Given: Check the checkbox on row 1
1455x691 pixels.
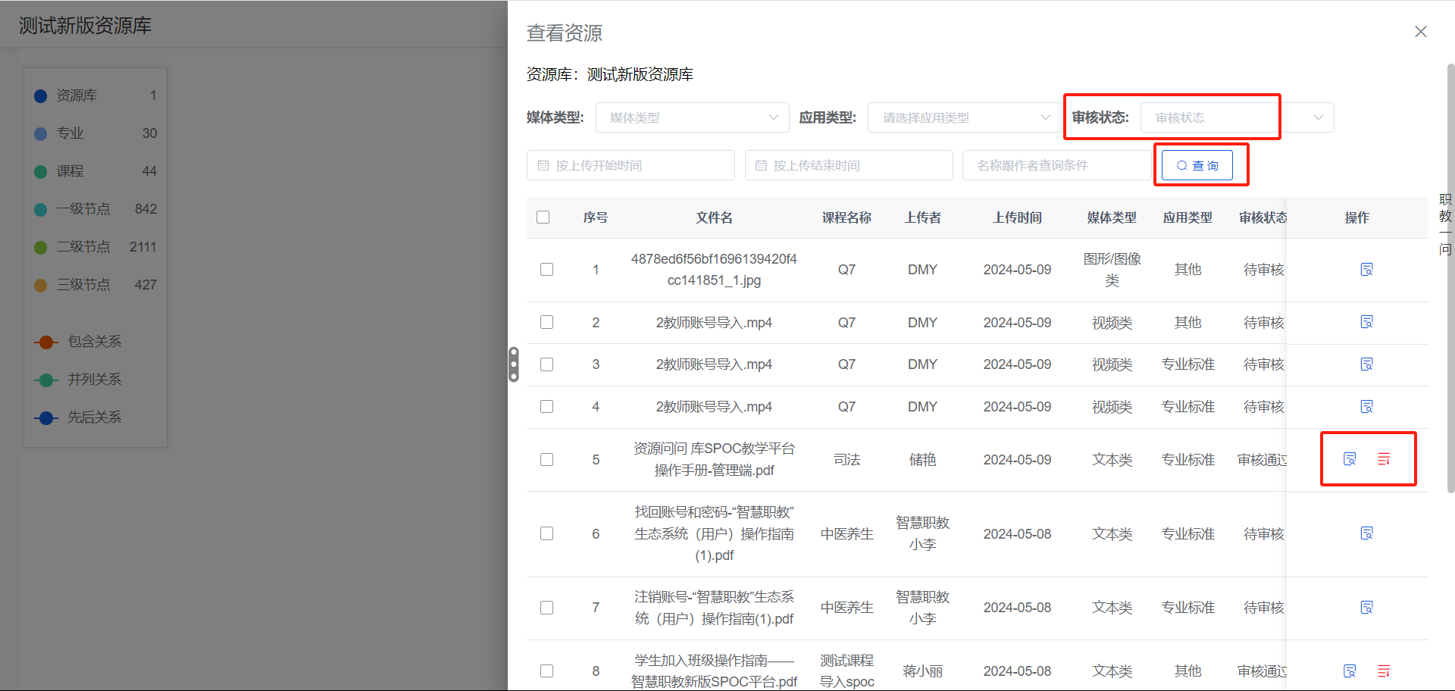Looking at the screenshot, I should tap(547, 269).
